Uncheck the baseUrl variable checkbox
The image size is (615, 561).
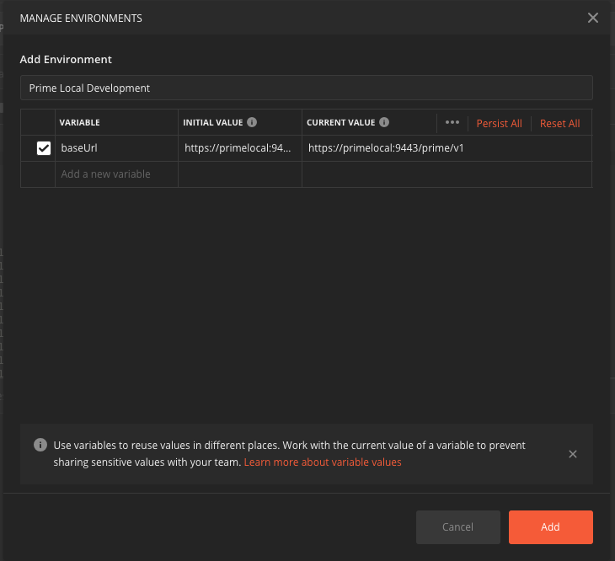coord(44,148)
